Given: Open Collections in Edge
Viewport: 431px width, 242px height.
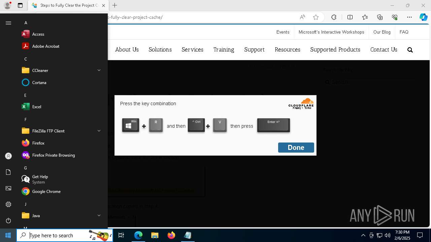Looking at the screenshot, I should [380, 17].
